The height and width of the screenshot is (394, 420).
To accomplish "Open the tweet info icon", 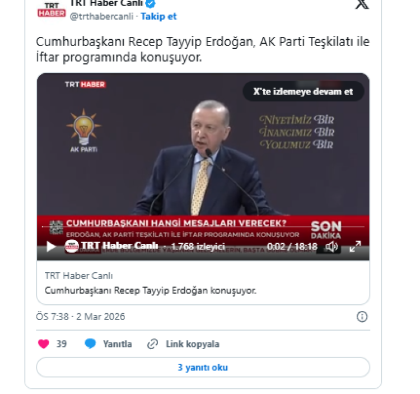I will (362, 317).
